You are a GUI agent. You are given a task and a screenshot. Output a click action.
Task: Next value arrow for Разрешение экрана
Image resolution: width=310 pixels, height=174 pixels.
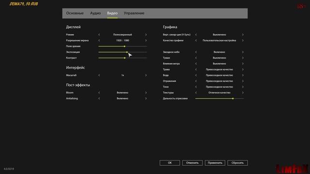tap(146, 41)
